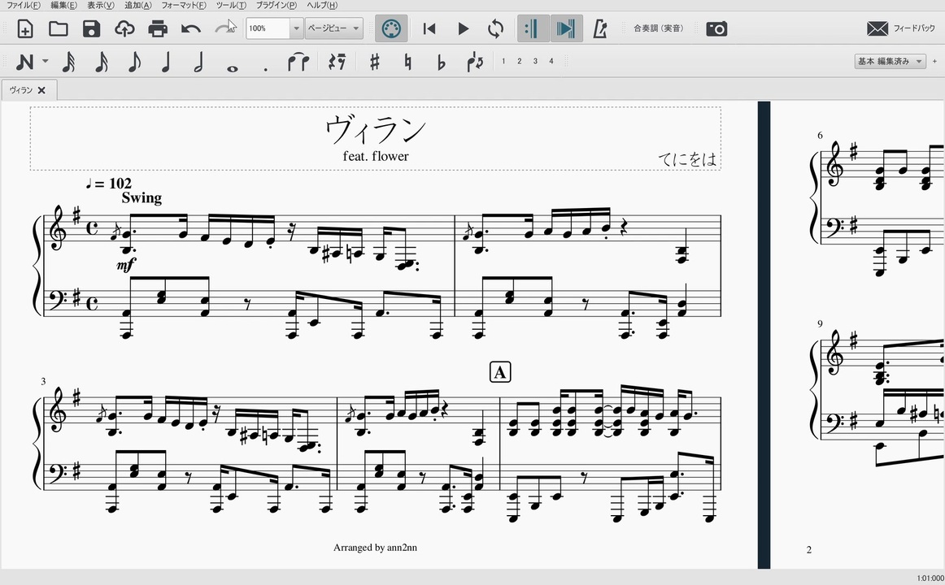The width and height of the screenshot is (945, 585).
Task: Select the subtitle feat. flower
Action: [x=376, y=157]
